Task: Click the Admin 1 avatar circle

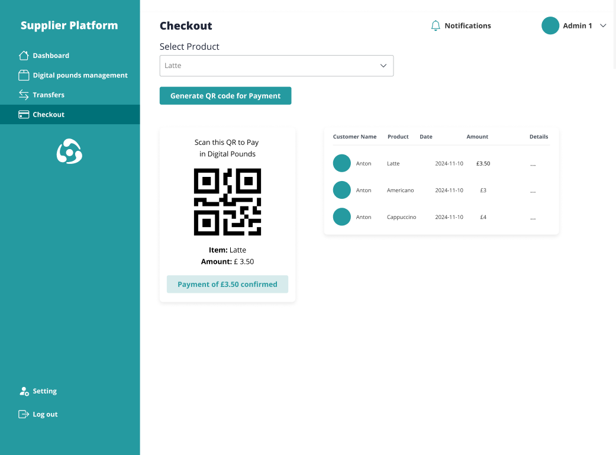Action: [x=550, y=25]
